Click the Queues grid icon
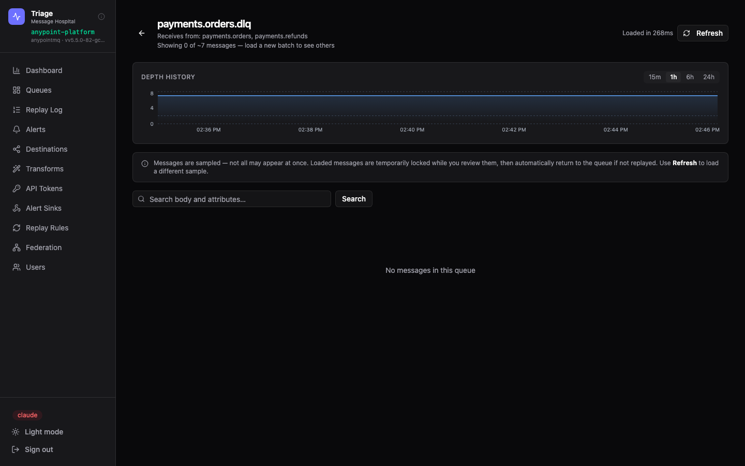 (x=17, y=90)
